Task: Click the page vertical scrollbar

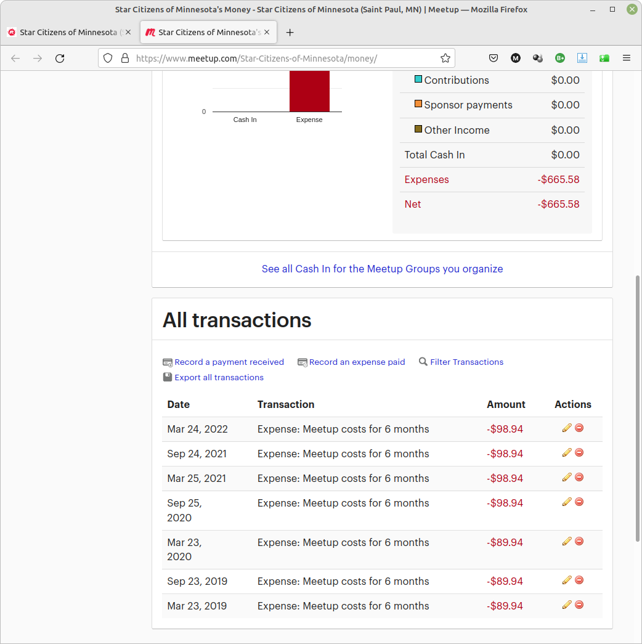Action: pos(638,408)
